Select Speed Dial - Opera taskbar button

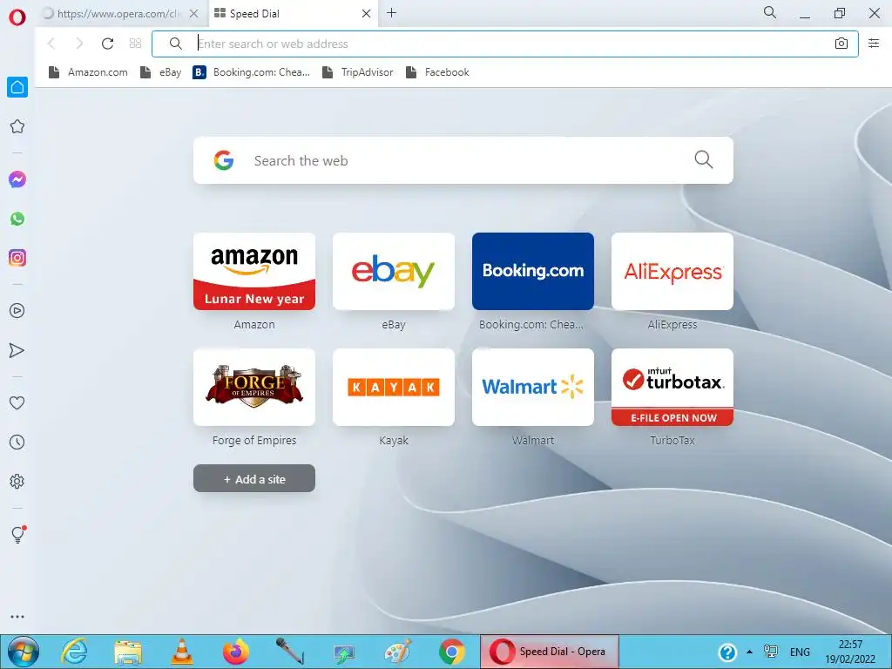[x=550, y=652]
